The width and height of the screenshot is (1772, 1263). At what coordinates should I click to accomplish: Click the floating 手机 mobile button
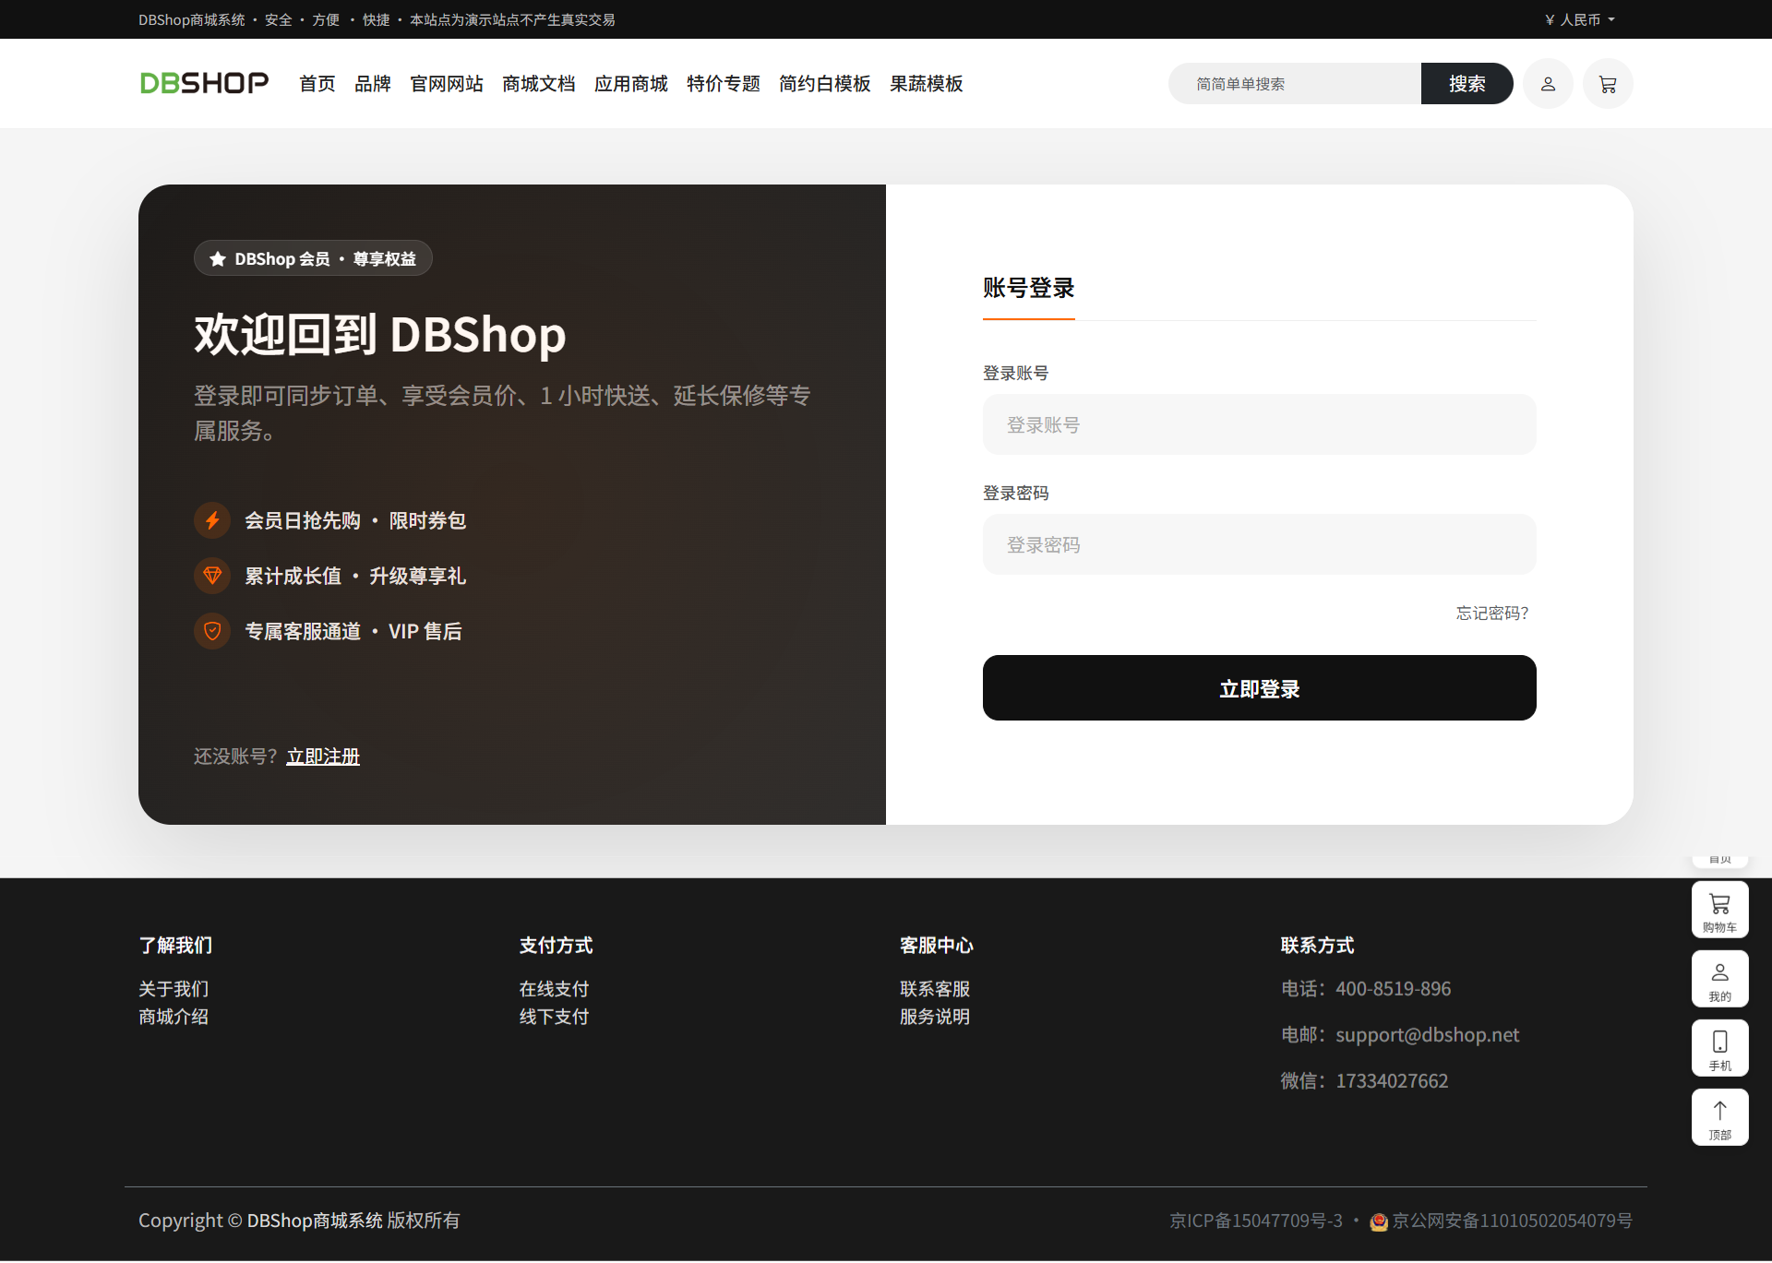tap(1719, 1049)
